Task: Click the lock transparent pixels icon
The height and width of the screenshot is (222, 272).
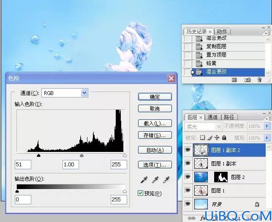Action: tap(202, 138)
